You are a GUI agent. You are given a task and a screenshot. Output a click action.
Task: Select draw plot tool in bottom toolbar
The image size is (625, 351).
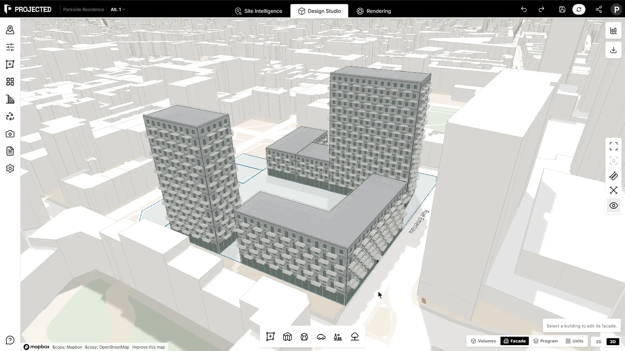[271, 337]
